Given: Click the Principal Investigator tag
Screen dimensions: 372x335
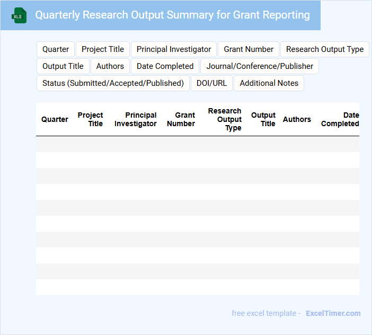Looking at the screenshot, I should (x=174, y=49).
